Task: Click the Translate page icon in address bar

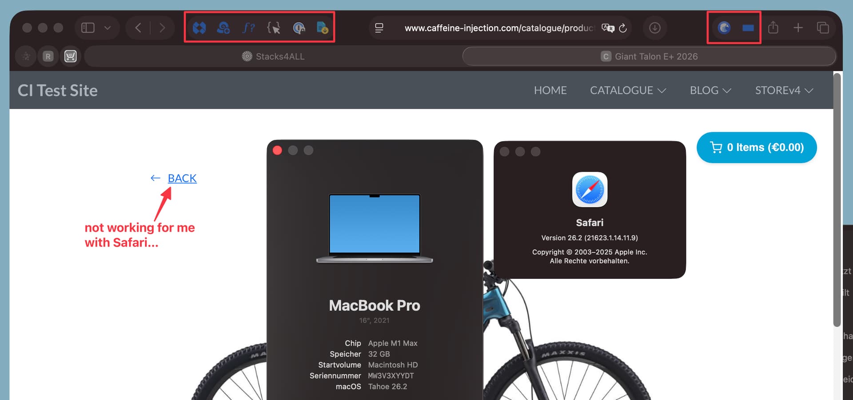Action: [x=607, y=28]
